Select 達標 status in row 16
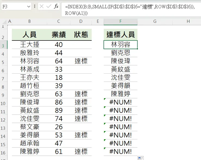201x160 pixels. [x=81, y=151]
